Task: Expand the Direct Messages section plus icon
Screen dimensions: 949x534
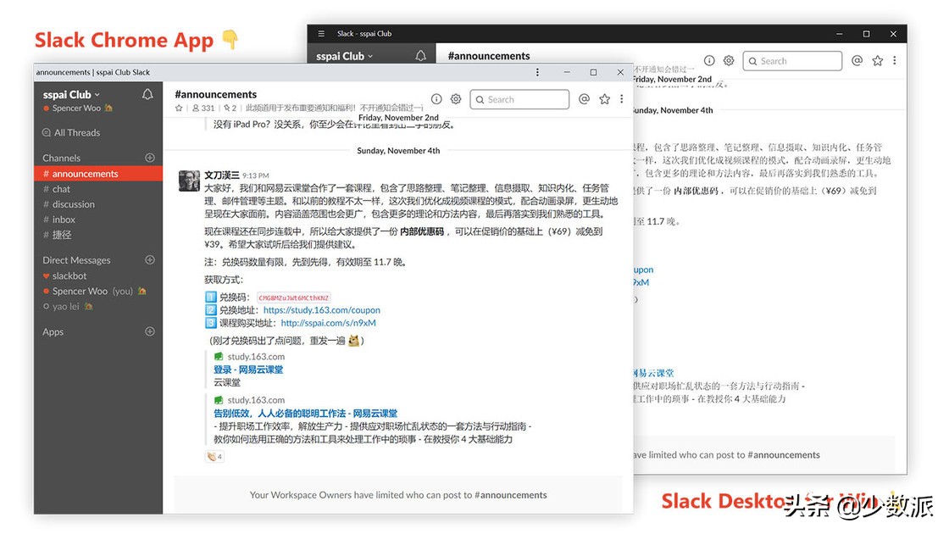Action: pyautogui.click(x=150, y=259)
